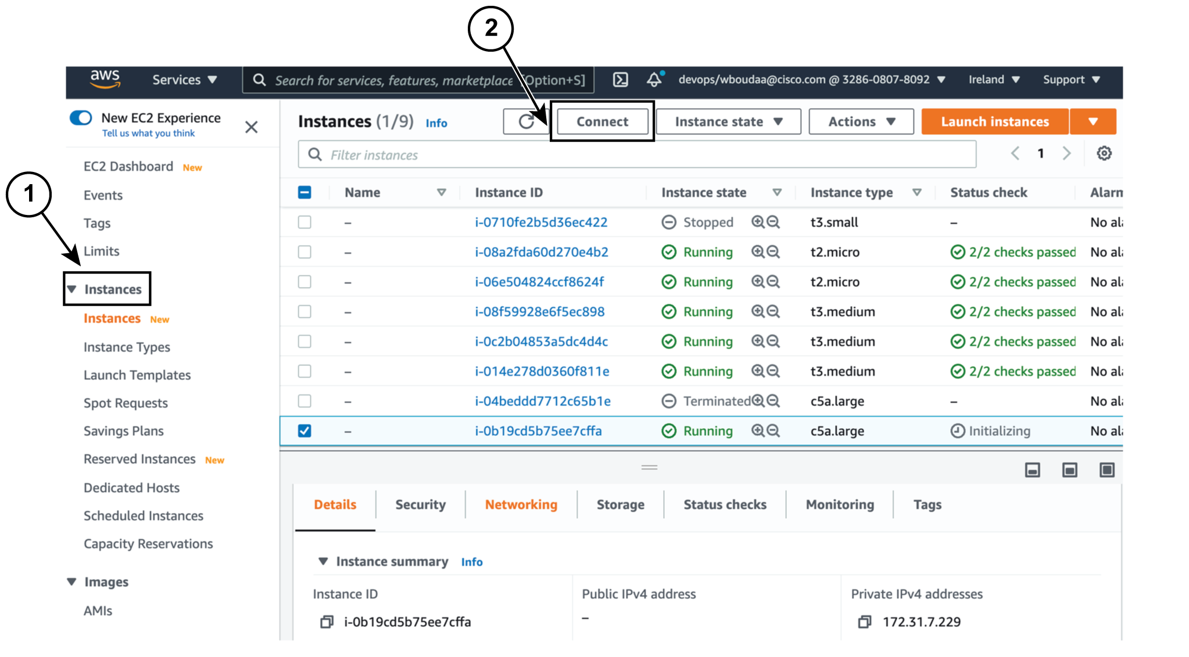
Task: Open Launch instances split-button arrow
Action: [x=1093, y=121]
